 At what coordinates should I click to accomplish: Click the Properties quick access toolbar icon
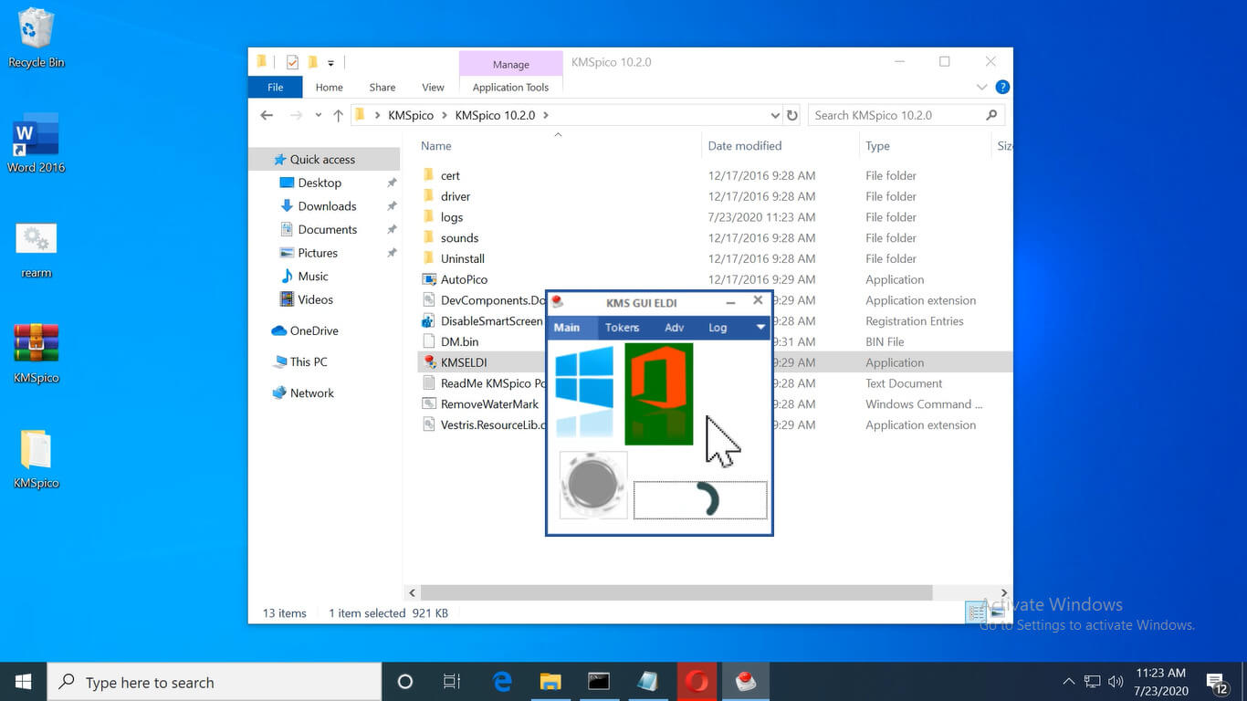[292, 62]
